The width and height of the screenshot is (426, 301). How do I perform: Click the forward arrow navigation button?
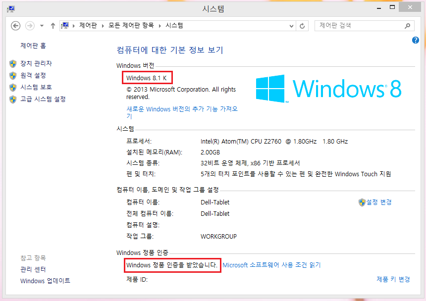(x=30, y=26)
